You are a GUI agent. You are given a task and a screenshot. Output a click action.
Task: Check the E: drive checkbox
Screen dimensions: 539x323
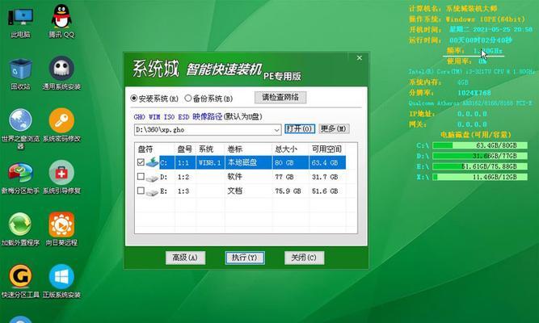[x=141, y=191]
